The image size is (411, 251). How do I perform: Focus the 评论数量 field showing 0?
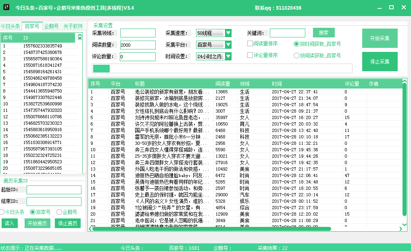click(138, 56)
